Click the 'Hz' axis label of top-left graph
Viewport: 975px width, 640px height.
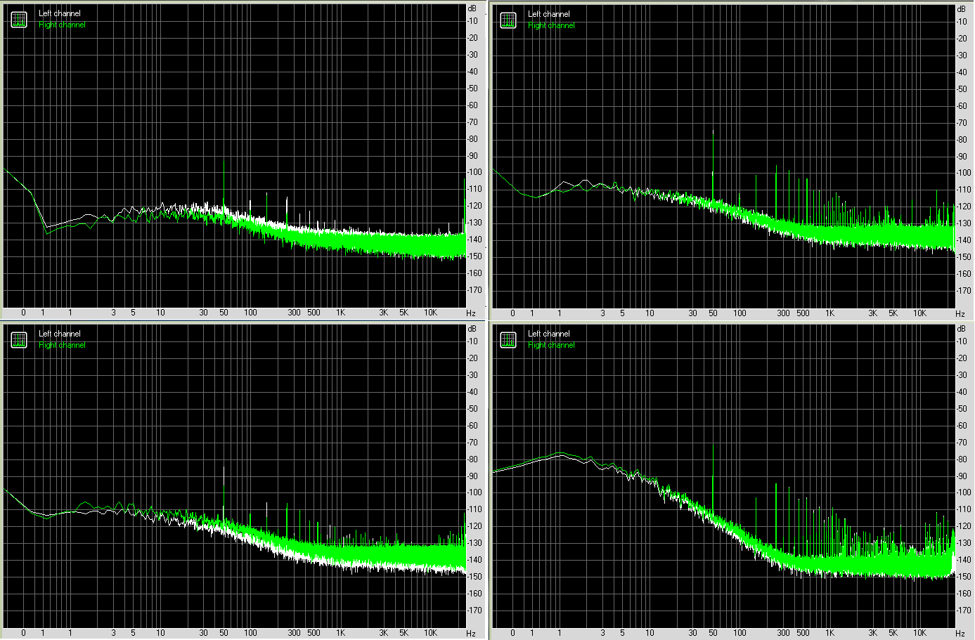click(471, 313)
